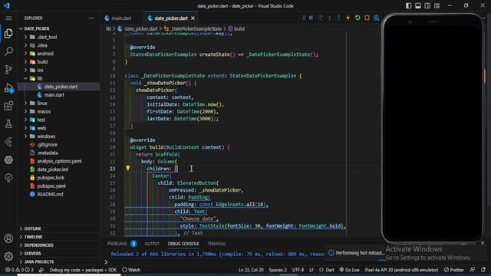Image resolution: width=491 pixels, height=276 pixels.
Task: Open Customize Layout control
Action: pyautogui.click(x=437, y=5)
